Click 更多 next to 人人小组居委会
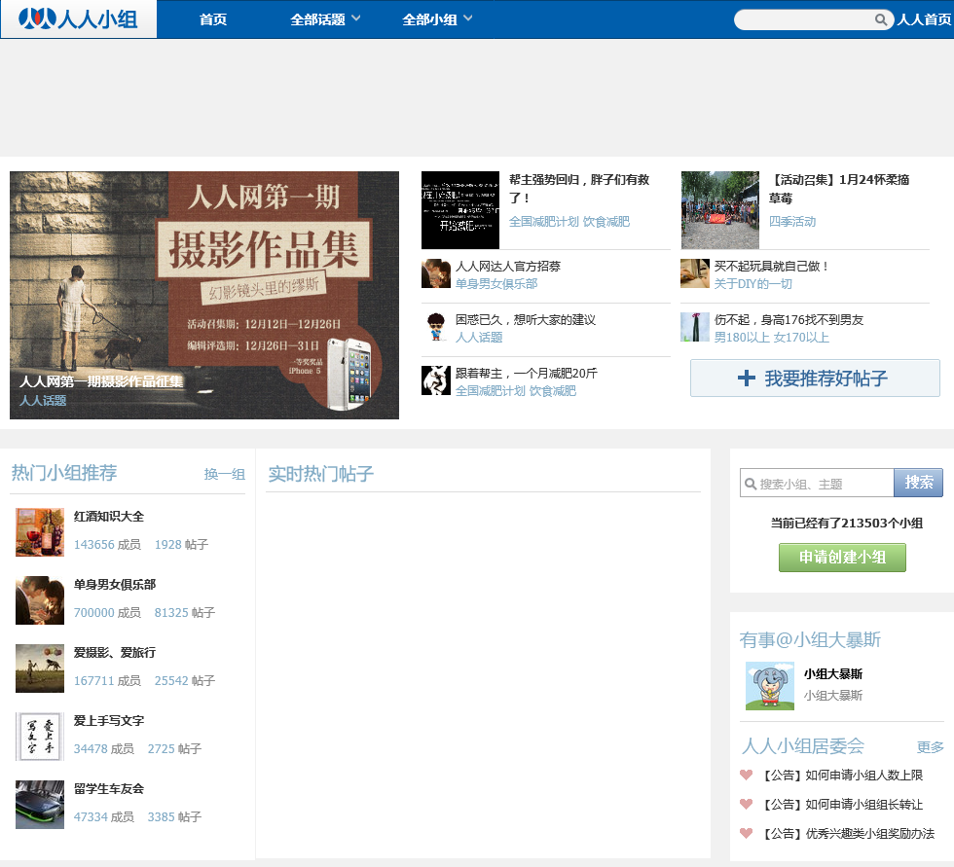This screenshot has height=867, width=954. (x=931, y=747)
